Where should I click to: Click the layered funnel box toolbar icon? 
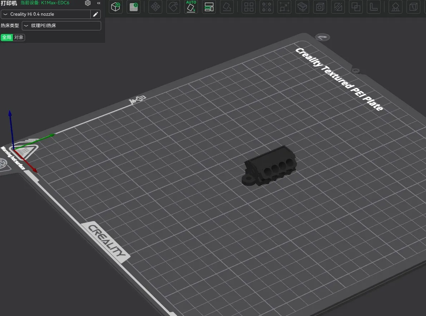click(302, 7)
